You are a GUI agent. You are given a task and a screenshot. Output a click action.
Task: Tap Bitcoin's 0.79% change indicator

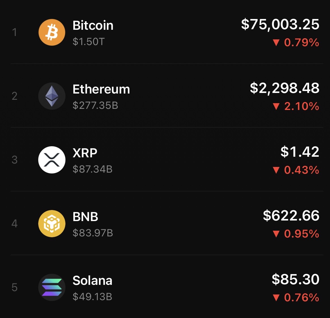296,43
